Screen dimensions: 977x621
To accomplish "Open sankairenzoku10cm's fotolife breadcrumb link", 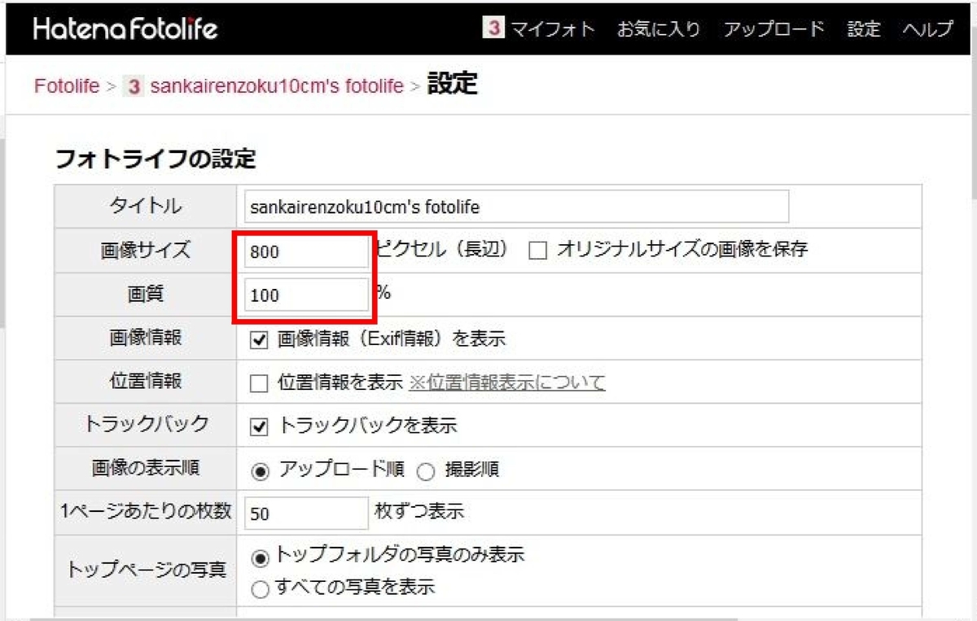I will coord(277,85).
